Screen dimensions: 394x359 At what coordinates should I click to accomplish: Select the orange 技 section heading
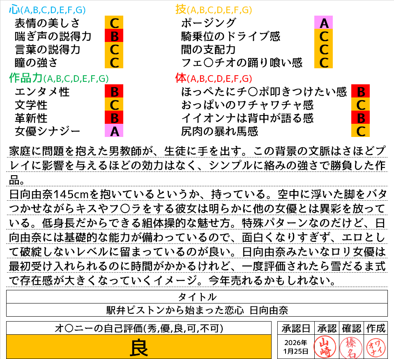pos(181,9)
